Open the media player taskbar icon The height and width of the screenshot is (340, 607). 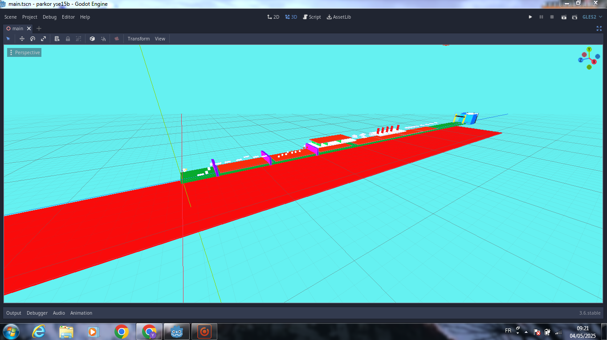click(x=94, y=332)
